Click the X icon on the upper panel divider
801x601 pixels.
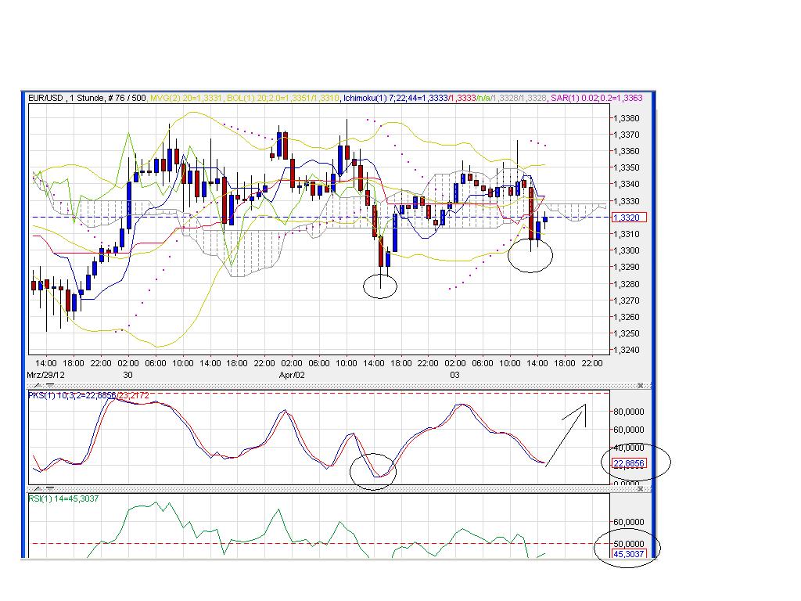[641, 384]
